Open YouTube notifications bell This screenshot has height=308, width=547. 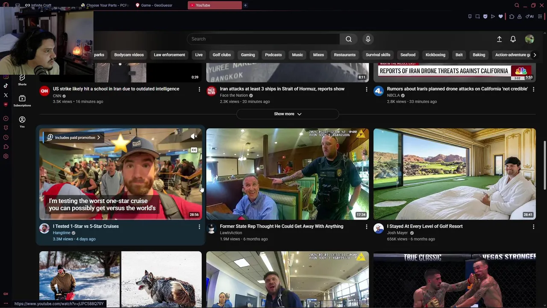click(x=513, y=39)
